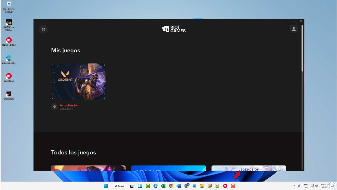Open Excel in taskbar

[163, 186]
